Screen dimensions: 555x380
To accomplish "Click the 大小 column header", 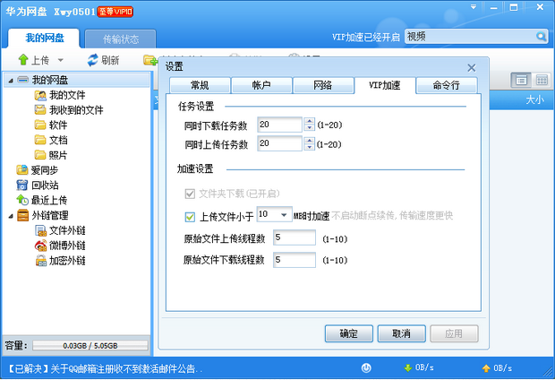I will [x=534, y=100].
